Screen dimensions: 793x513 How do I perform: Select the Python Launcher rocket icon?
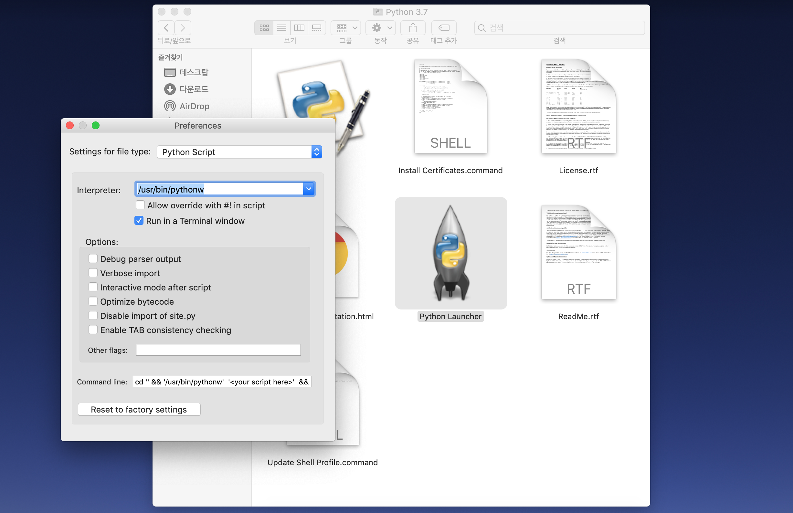pos(450,253)
